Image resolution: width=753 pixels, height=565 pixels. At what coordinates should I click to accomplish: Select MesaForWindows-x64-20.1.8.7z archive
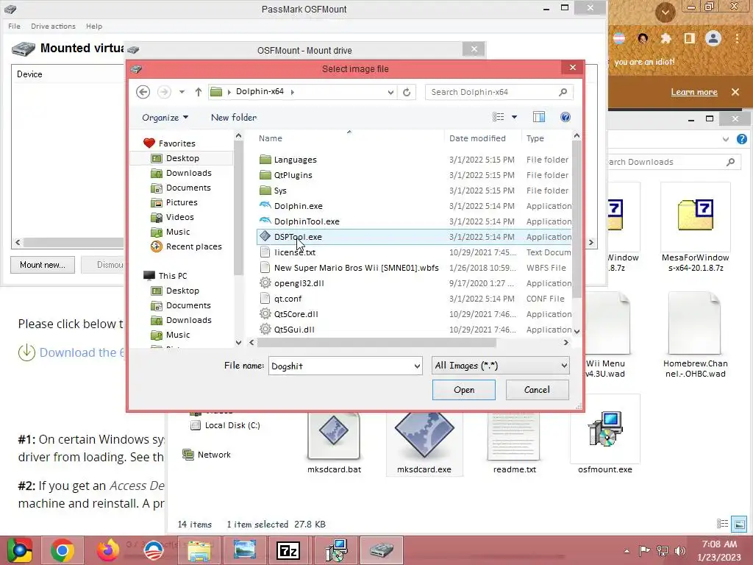(696, 228)
